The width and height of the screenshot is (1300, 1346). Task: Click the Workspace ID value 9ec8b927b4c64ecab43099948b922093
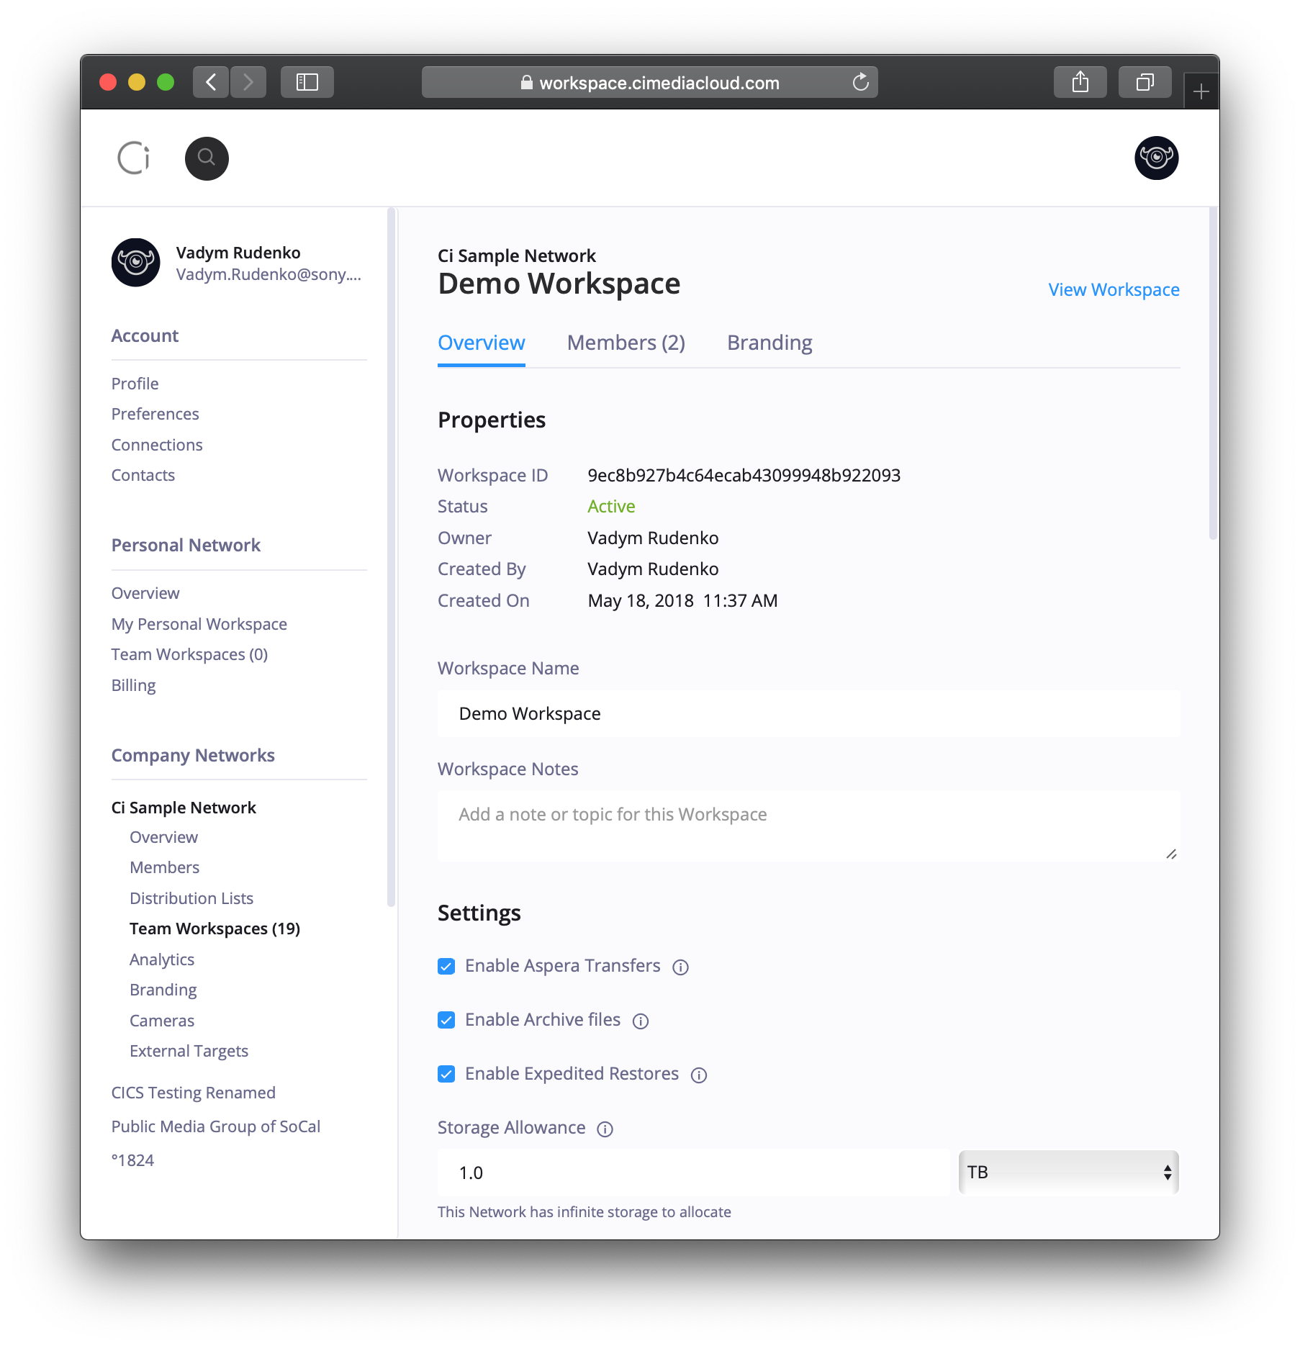coord(744,475)
